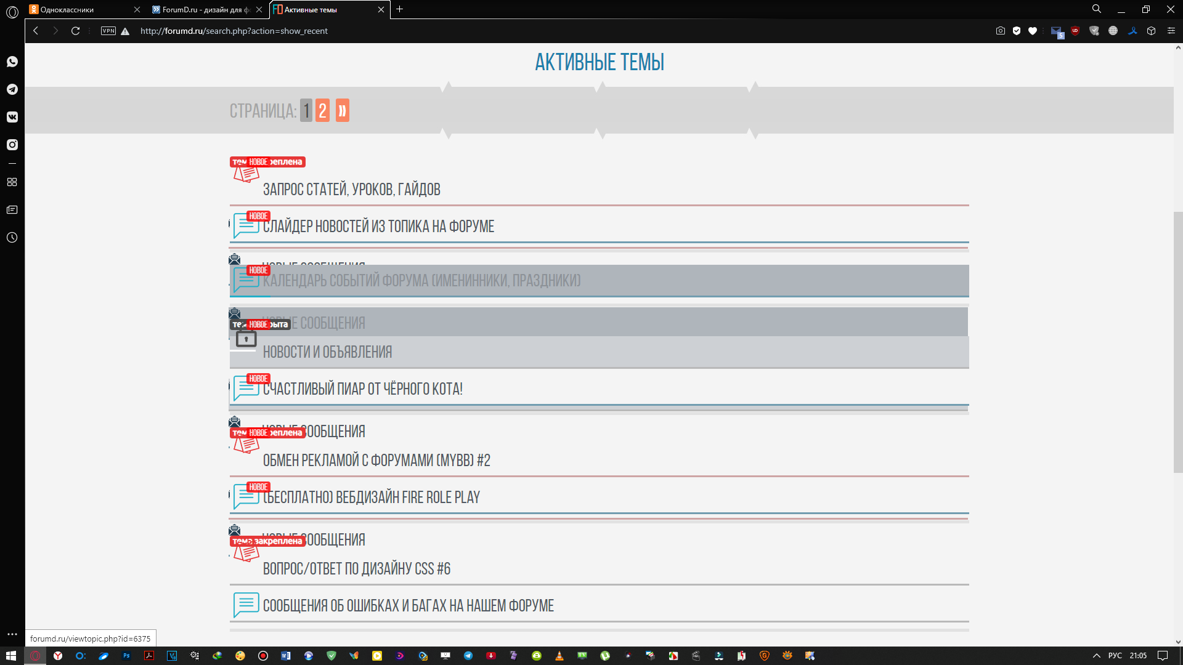Viewport: 1183px width, 665px height.
Task: Add page to bookmarks heart icon
Action: (1033, 31)
